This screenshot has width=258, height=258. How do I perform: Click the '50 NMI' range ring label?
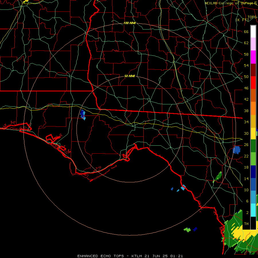[130, 76]
